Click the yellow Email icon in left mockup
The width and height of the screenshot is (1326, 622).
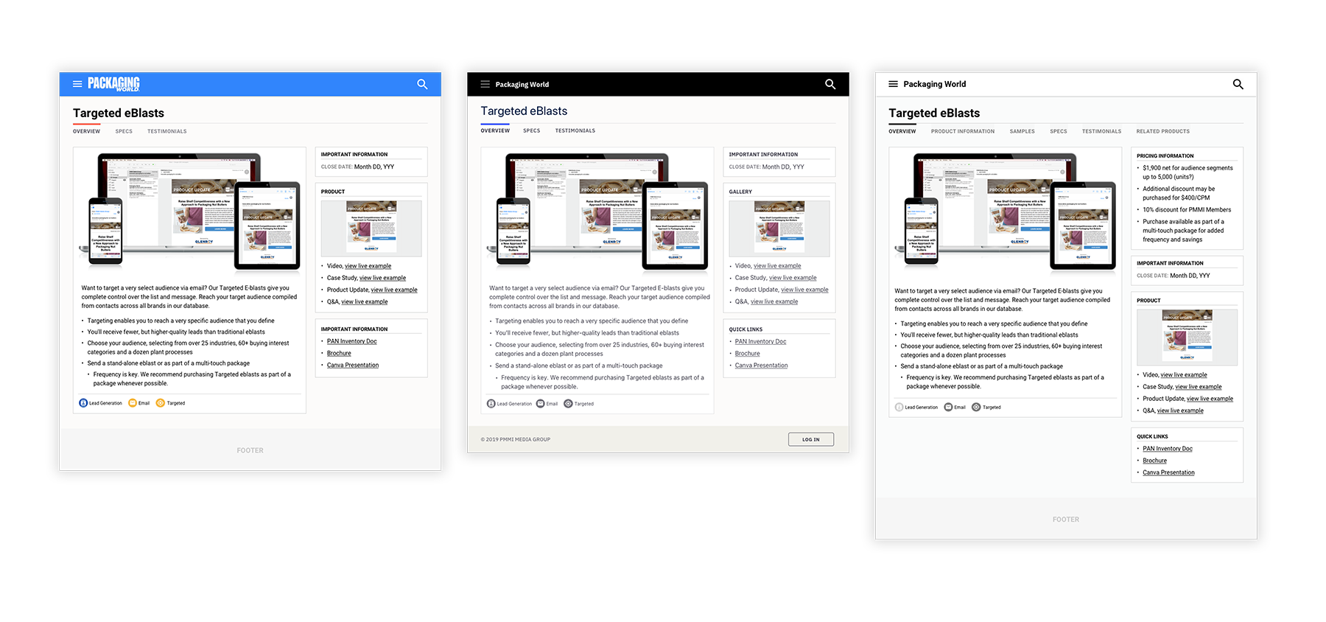click(x=133, y=403)
